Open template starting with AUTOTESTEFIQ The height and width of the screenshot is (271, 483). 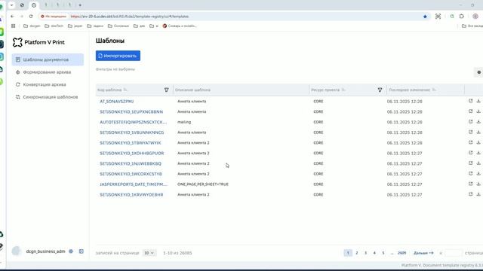click(x=133, y=122)
